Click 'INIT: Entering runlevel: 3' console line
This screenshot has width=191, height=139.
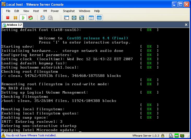pyautogui.click(x=32, y=122)
